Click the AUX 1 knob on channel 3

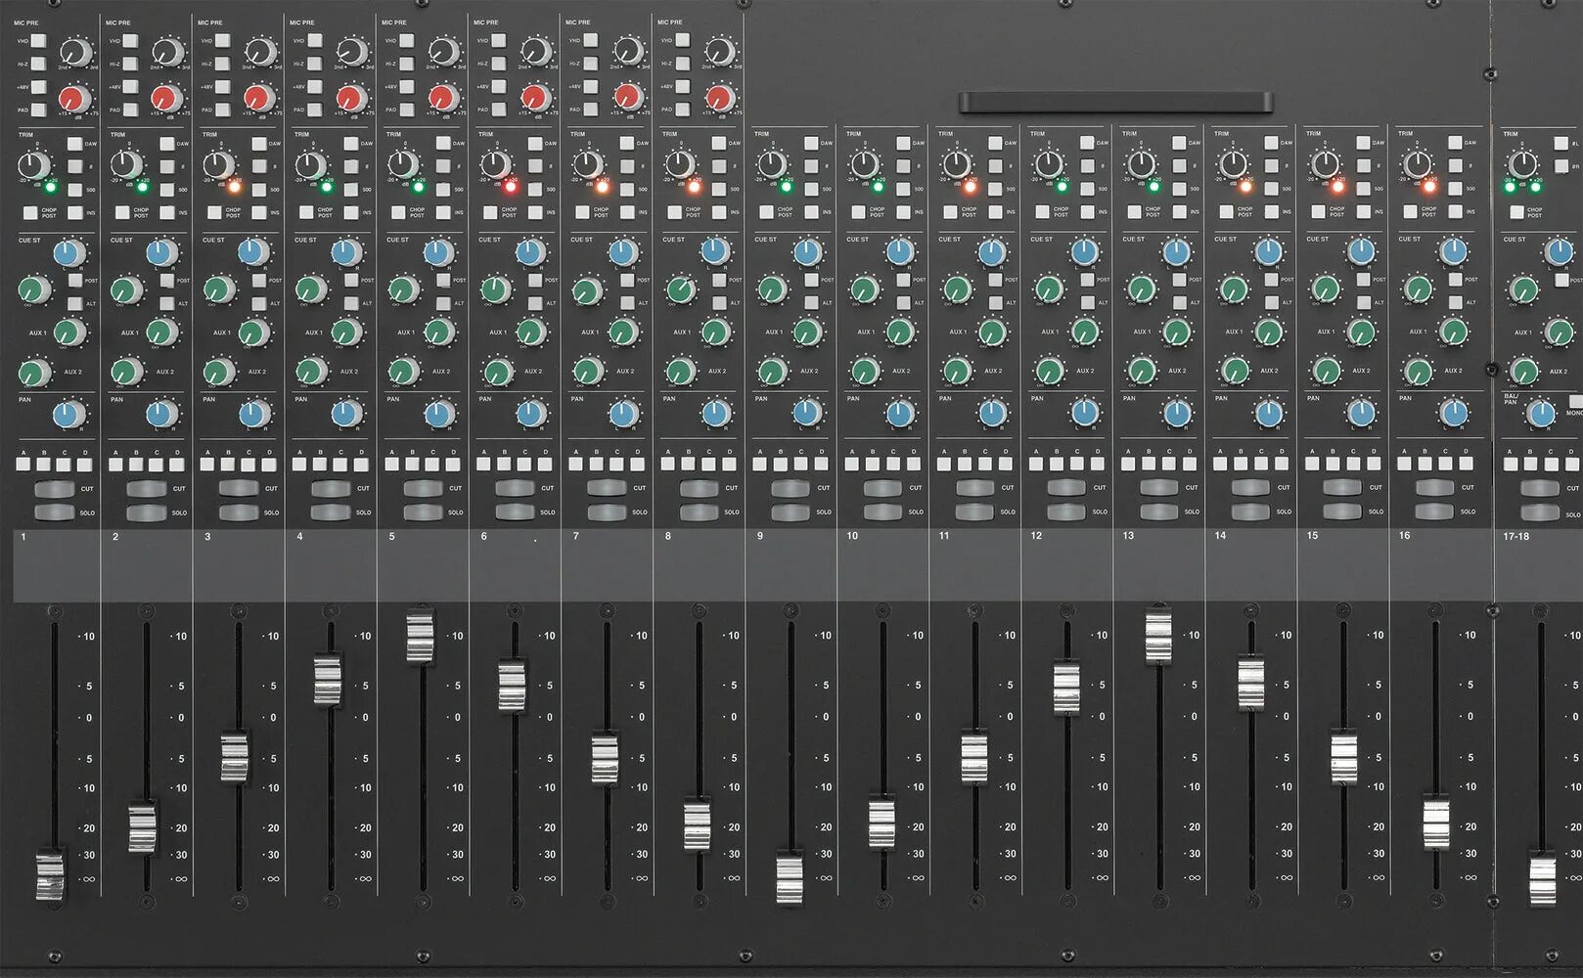[x=254, y=332]
